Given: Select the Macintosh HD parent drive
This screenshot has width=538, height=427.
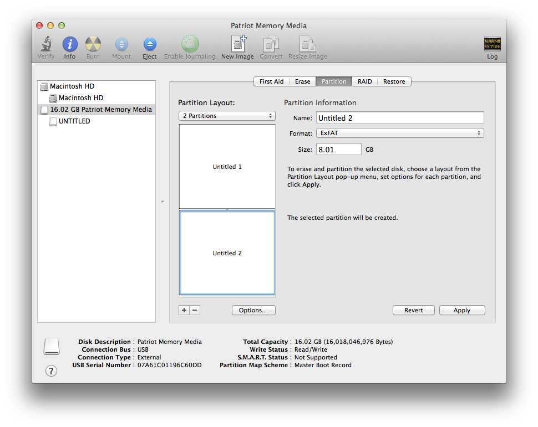Looking at the screenshot, I should point(97,86).
